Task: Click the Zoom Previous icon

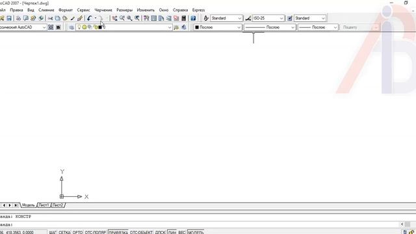Action: click(x=137, y=18)
